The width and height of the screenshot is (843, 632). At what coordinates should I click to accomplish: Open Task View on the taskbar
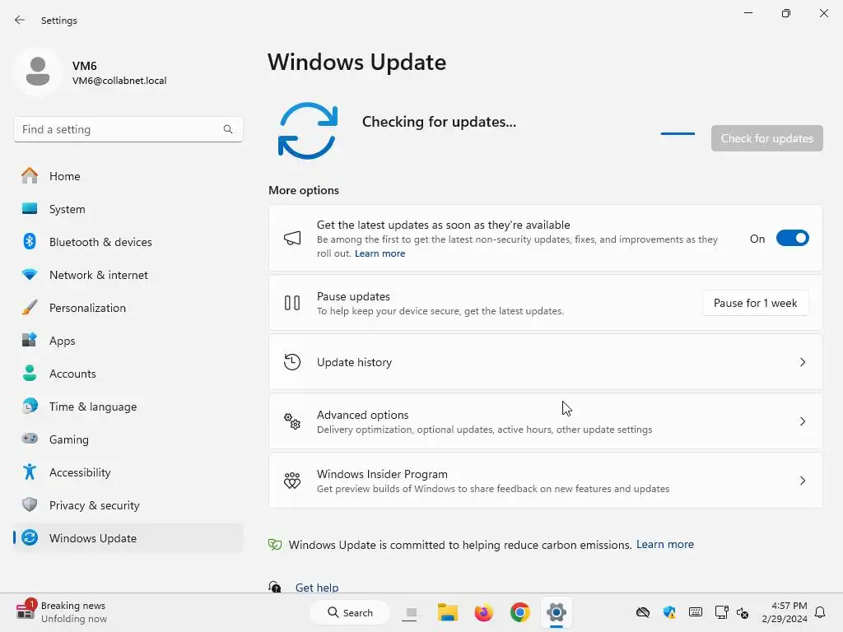coord(411,612)
